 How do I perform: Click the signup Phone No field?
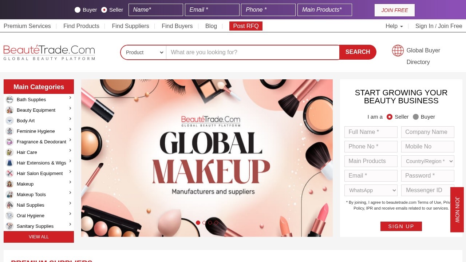(x=371, y=147)
